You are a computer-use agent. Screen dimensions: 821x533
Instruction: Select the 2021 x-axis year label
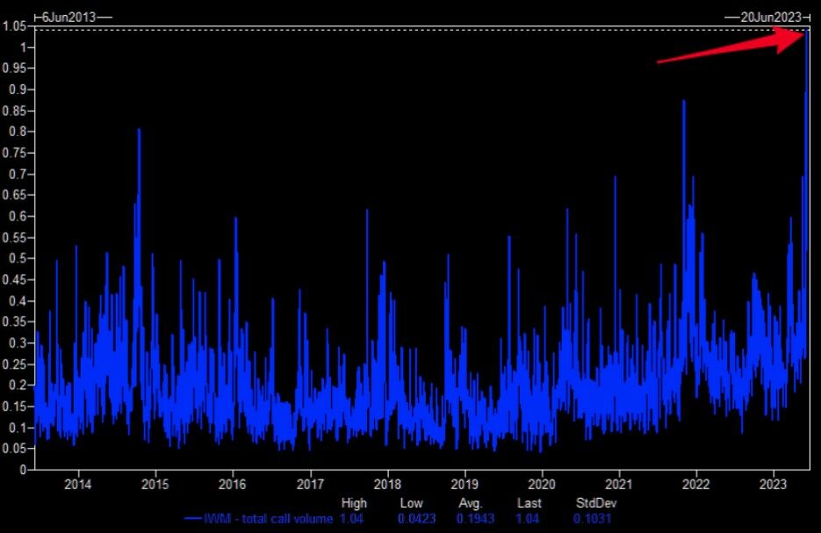point(619,485)
